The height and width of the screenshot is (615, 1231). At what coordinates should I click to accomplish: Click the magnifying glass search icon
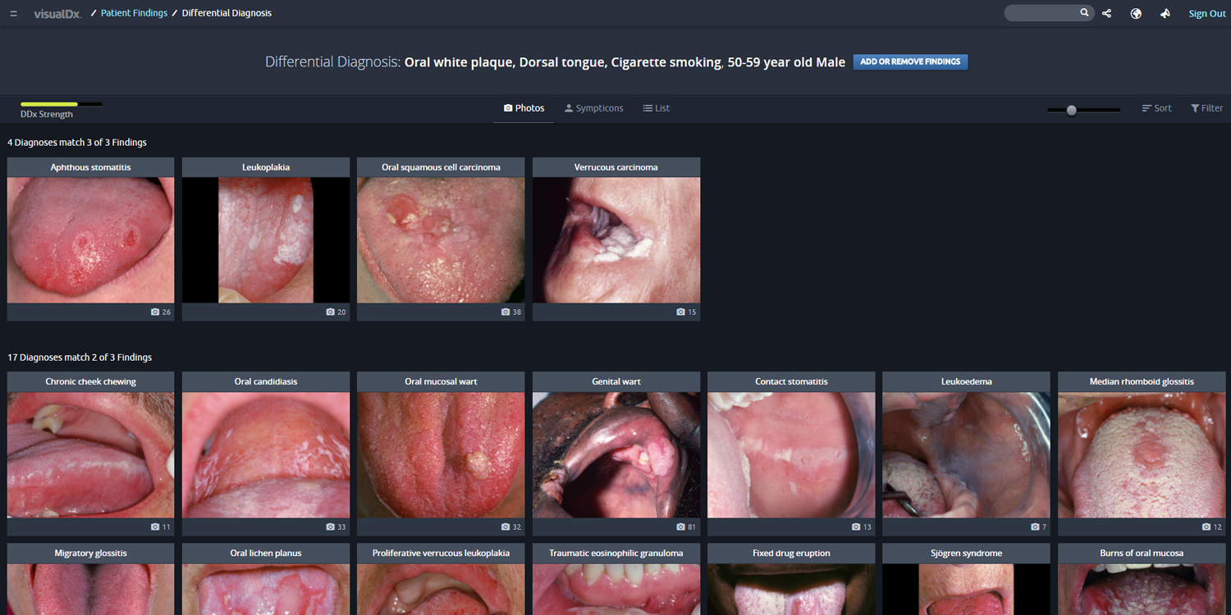tap(1084, 13)
